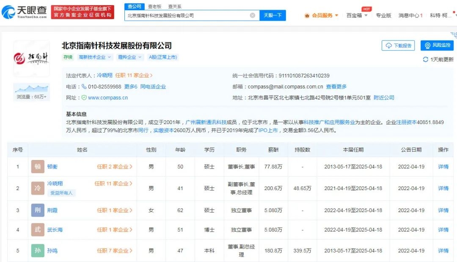This screenshot has width=457, height=262.
Task: Expand 任职 2 家企业 for 顿衡
Action: click(115, 167)
